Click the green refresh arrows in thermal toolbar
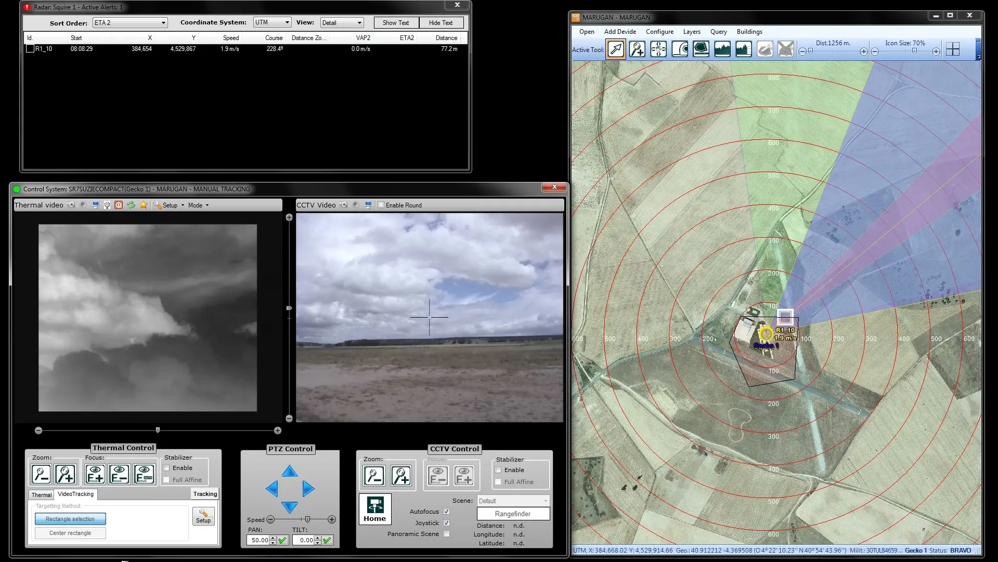This screenshot has height=562, width=998. tap(131, 205)
